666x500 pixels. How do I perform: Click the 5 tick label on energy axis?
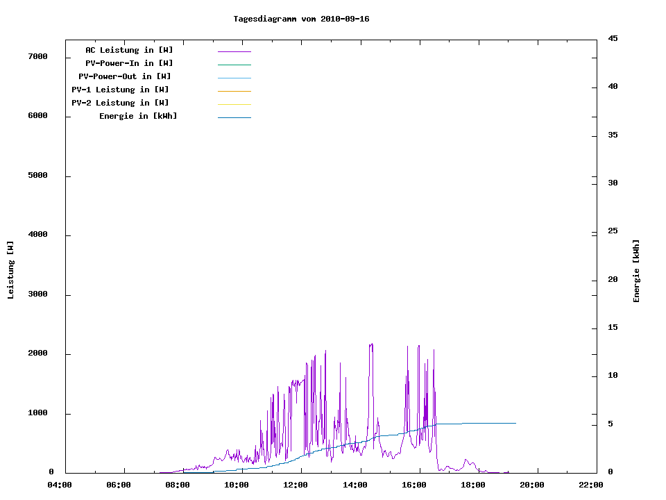click(x=610, y=424)
